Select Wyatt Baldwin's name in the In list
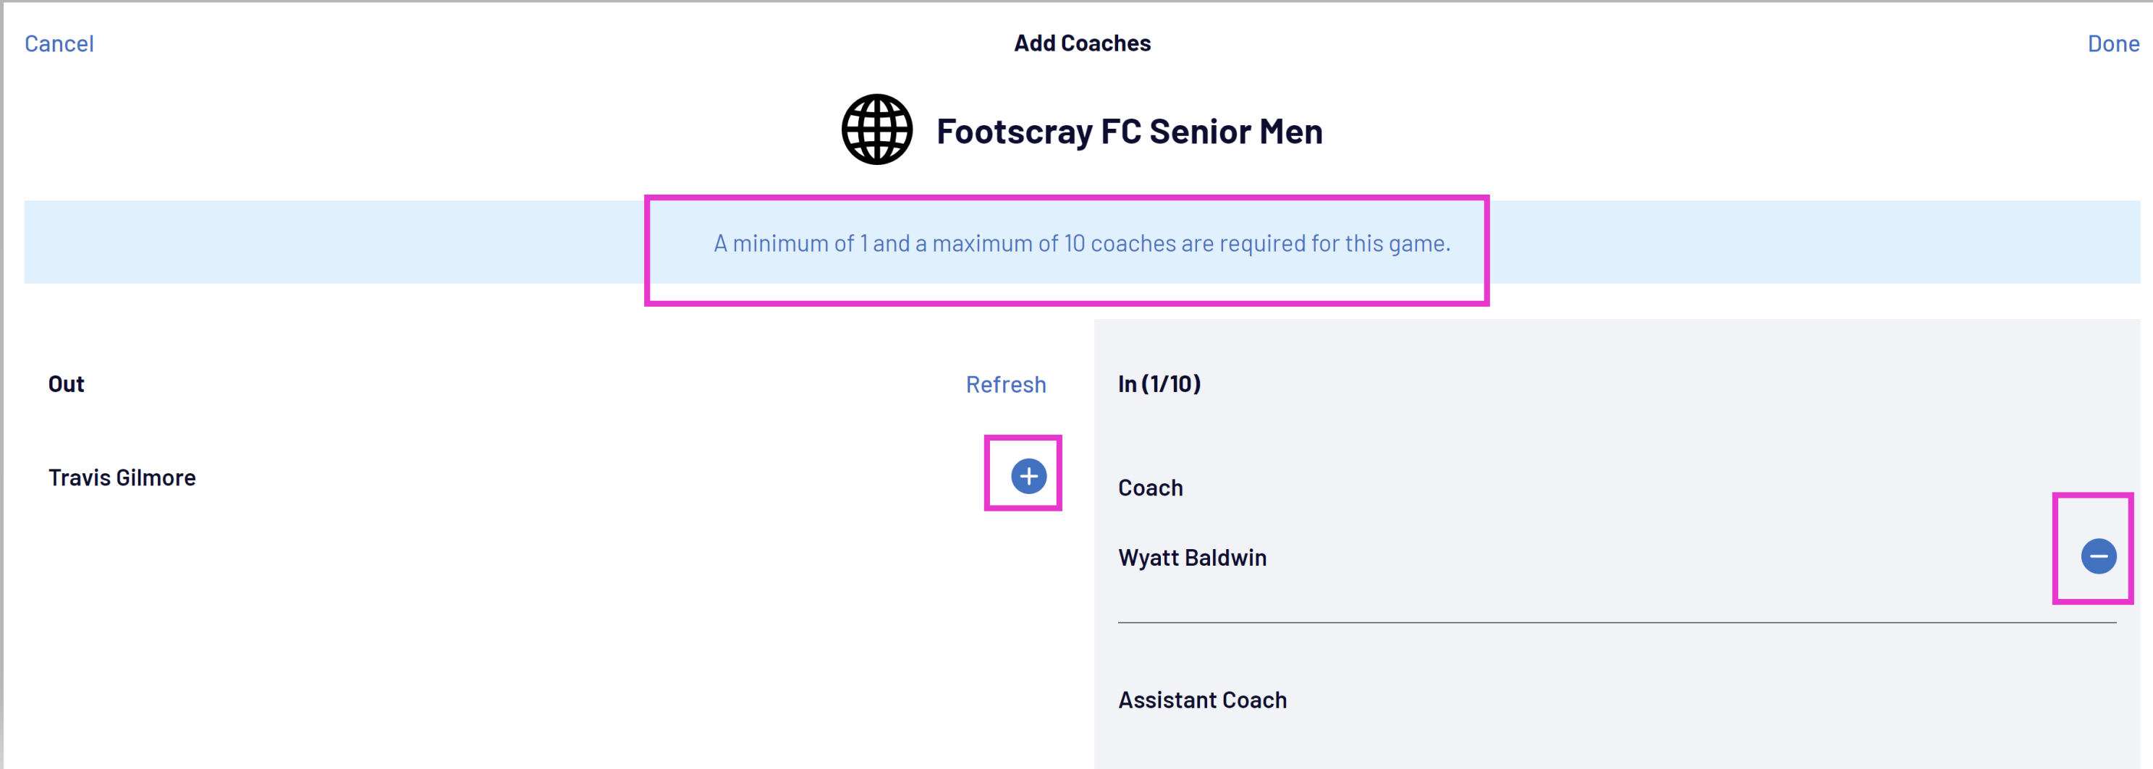This screenshot has height=769, width=2153. click(1192, 558)
